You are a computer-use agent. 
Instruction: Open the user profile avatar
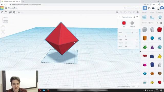(x=162, y=8)
